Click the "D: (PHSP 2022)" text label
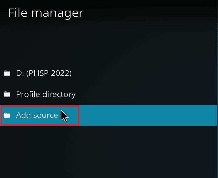Viewport: 218px width, 178px height. [44, 73]
